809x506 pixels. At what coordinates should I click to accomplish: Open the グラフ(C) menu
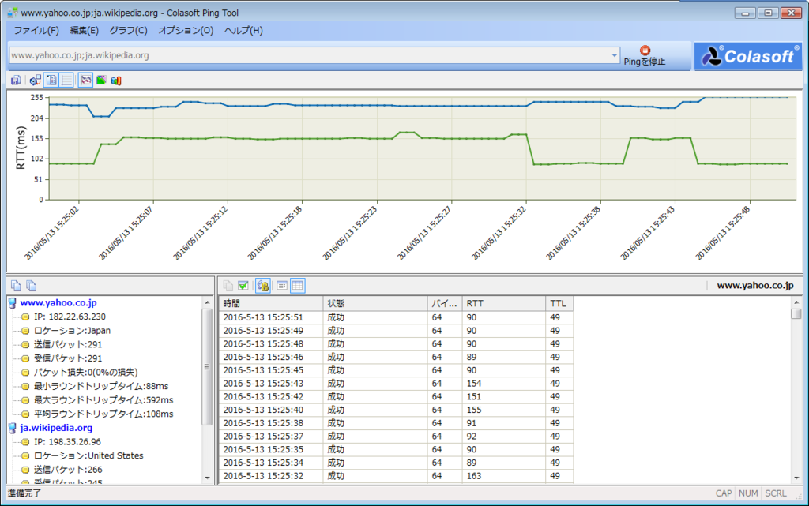(129, 31)
